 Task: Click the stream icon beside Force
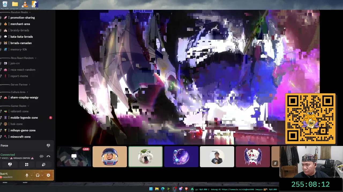48,146
